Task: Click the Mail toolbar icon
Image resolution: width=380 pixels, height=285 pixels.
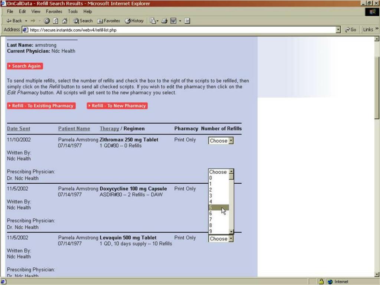Action: point(154,21)
